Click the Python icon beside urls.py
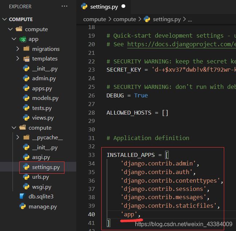Screen dimensions: 236x231 coord(26,177)
